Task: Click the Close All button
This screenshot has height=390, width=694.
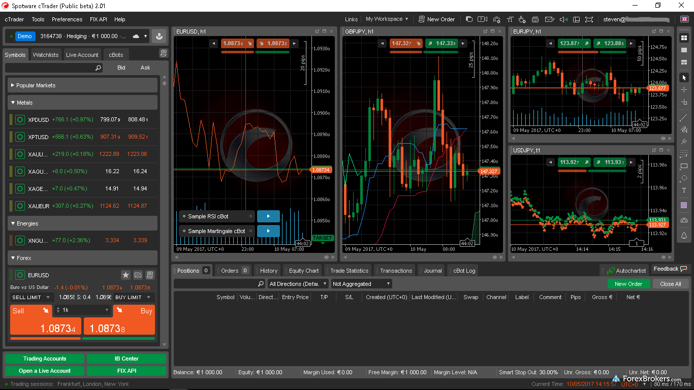Action: 671,284
